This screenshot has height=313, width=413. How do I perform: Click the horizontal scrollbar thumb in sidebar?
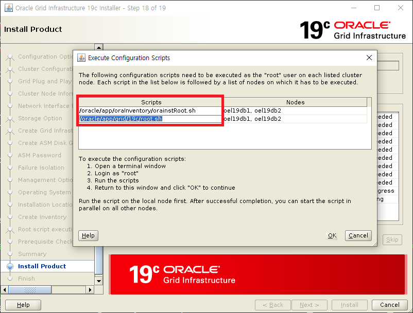coord(30,290)
